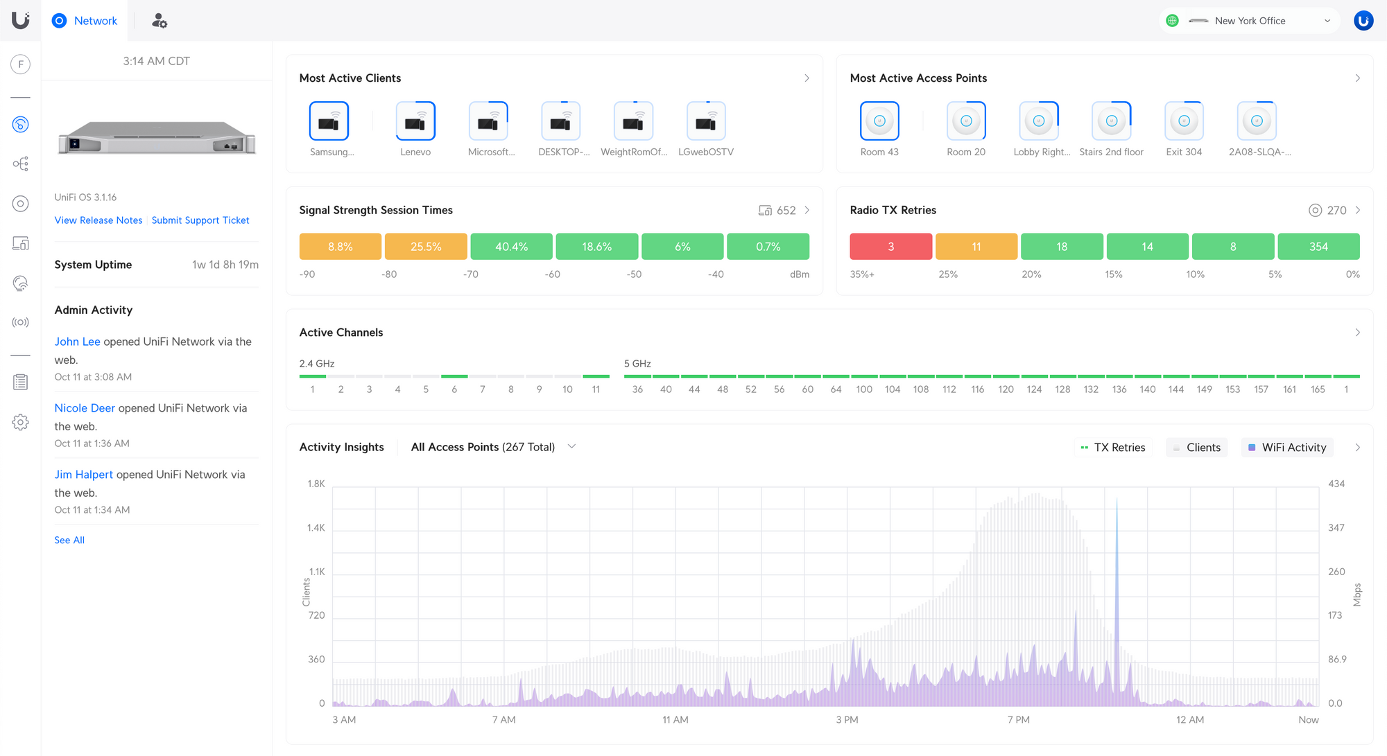Click the View Release Notes link

pos(97,220)
